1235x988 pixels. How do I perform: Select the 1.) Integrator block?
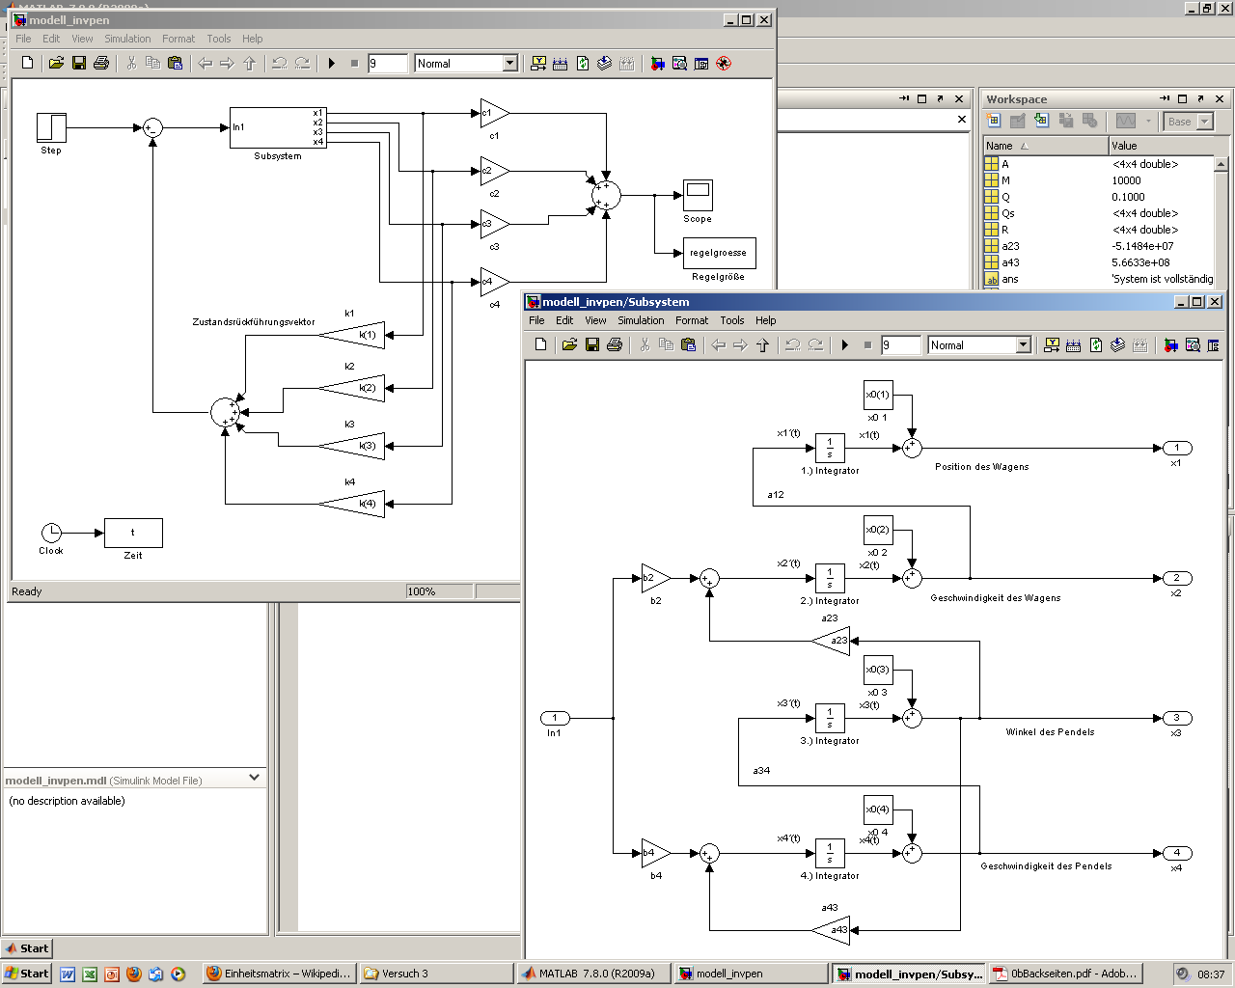[x=830, y=448]
